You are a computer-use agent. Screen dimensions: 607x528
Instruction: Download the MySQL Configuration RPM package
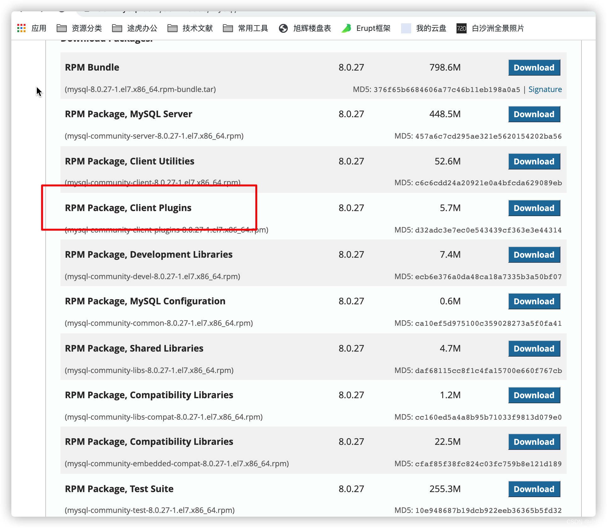[x=534, y=301]
